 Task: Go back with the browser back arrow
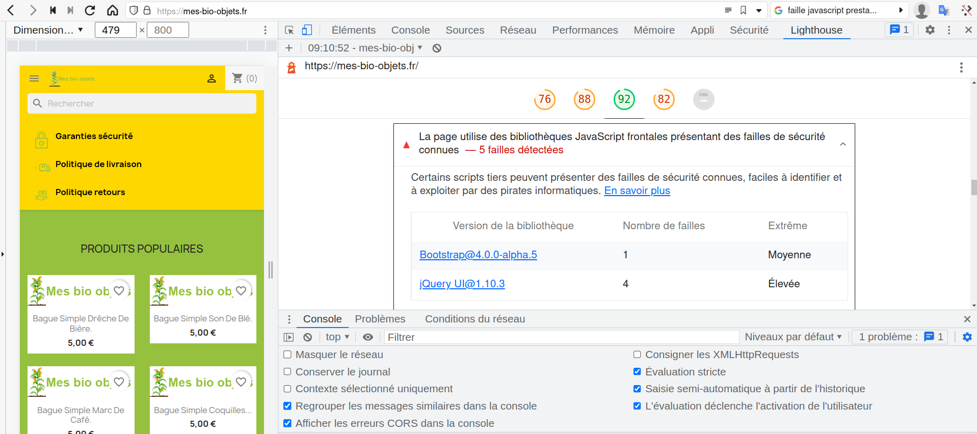tap(11, 10)
